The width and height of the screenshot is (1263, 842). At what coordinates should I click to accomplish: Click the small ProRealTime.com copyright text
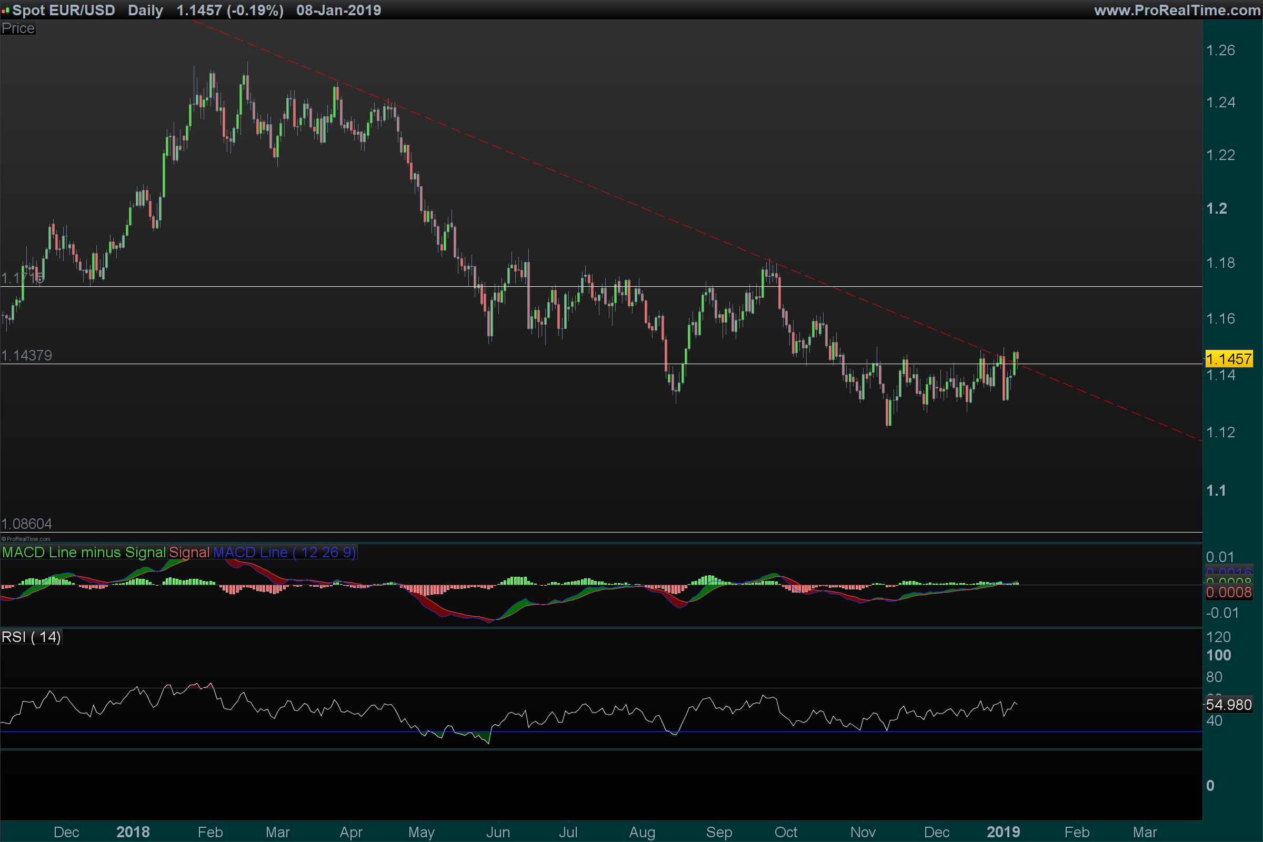pyautogui.click(x=26, y=538)
